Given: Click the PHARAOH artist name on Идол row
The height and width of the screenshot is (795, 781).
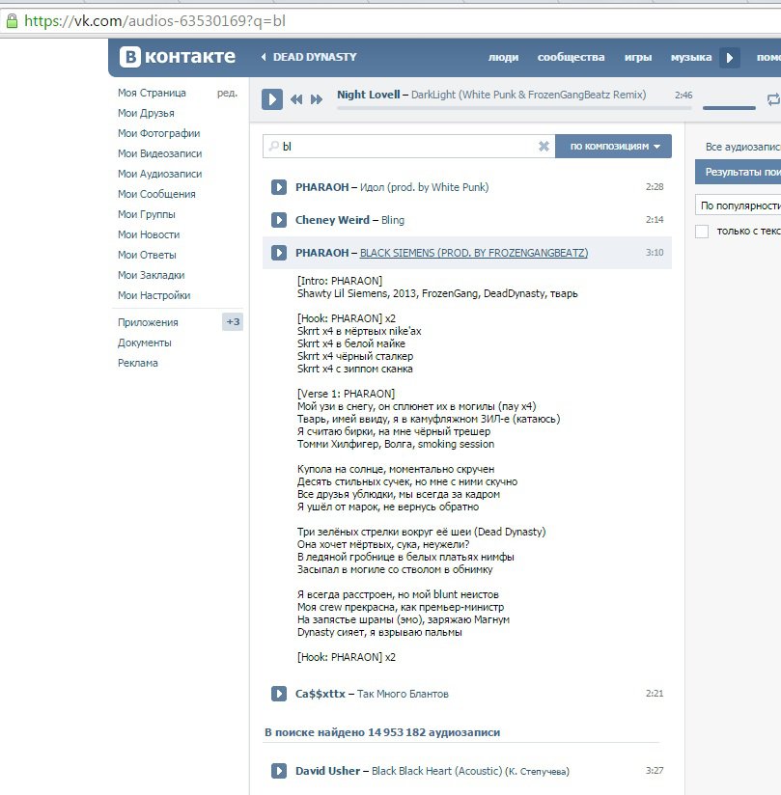Looking at the screenshot, I should (321, 187).
